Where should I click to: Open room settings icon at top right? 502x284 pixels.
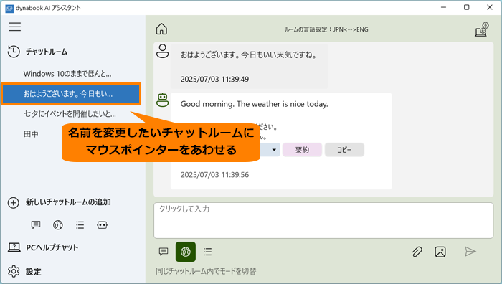coord(481,29)
